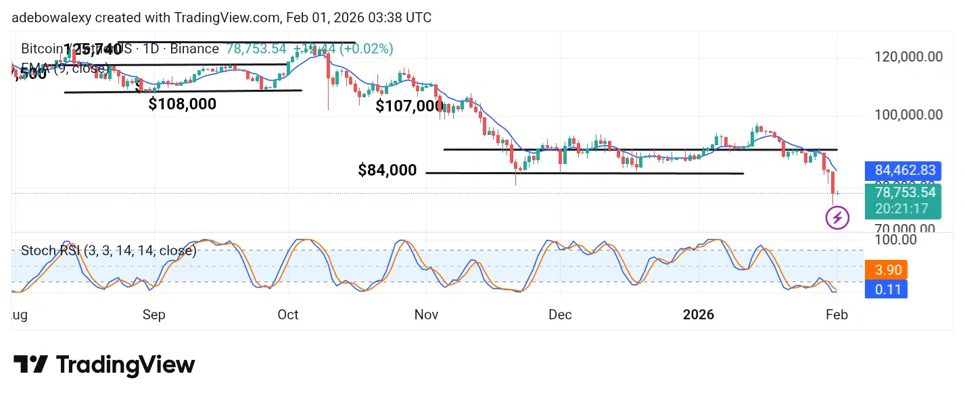Image resolution: width=965 pixels, height=399 pixels.
Task: Click the Nov label on time axis
Action: click(x=427, y=315)
